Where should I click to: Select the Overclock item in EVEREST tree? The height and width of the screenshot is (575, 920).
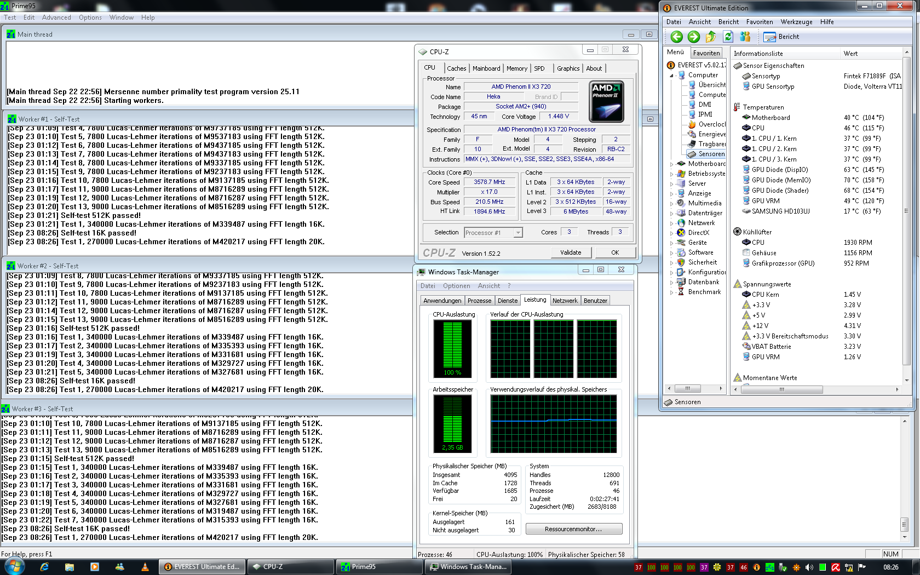(x=711, y=124)
